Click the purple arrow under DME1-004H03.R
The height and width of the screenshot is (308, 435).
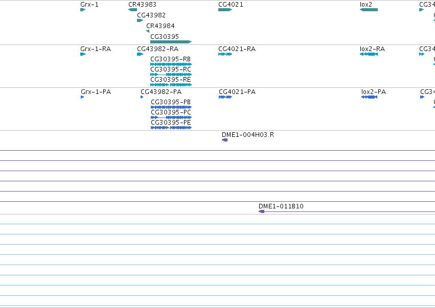[x=225, y=140]
